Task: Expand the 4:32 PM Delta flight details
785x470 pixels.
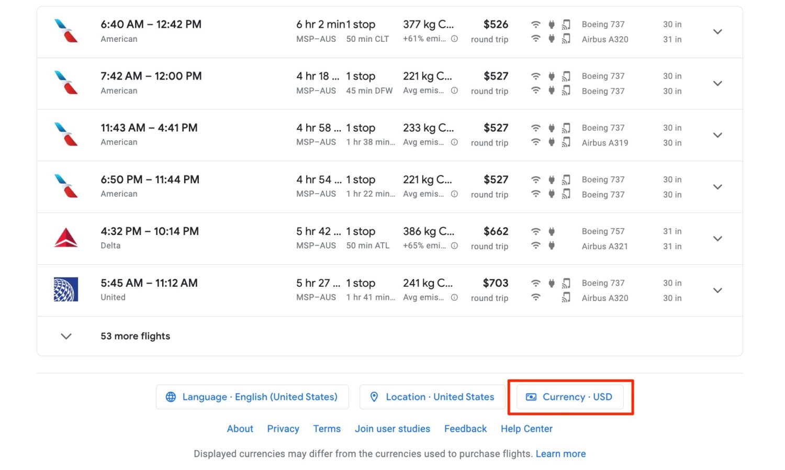Action: [717, 239]
